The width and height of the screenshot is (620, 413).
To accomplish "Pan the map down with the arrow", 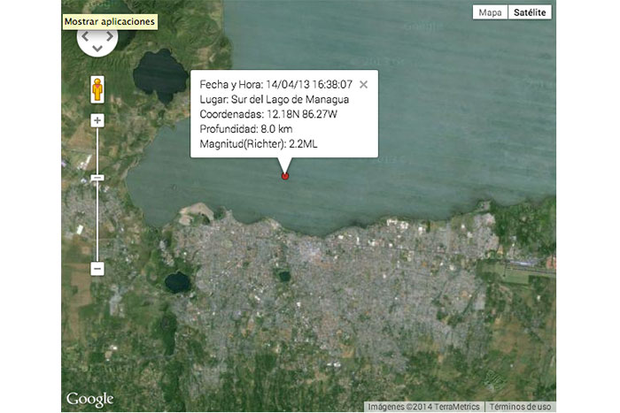I will [97, 49].
